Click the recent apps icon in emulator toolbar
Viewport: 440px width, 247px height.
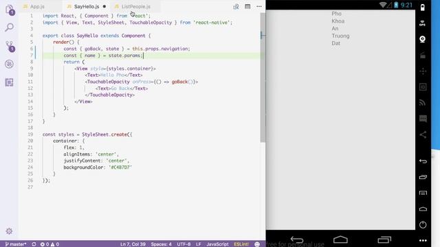[x=423, y=177]
